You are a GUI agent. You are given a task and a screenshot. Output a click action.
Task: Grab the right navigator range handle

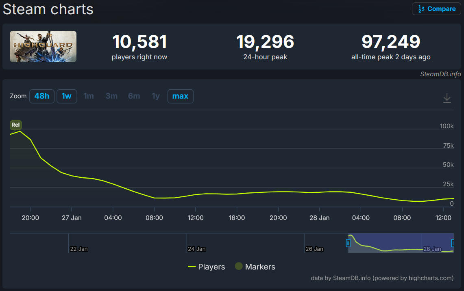tap(453, 243)
